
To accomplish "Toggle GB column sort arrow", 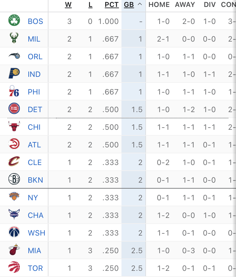I will click(x=140, y=4).
